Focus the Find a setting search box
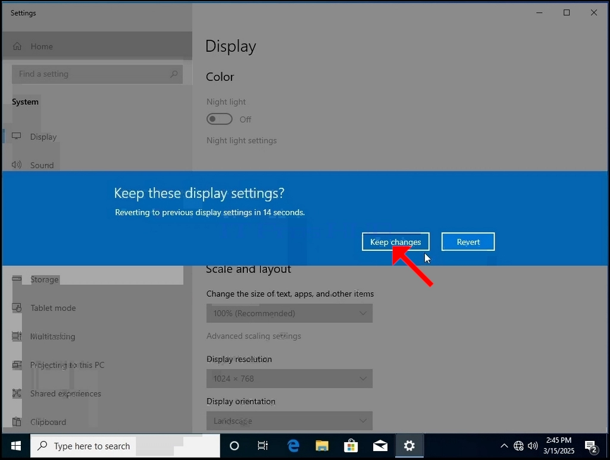610x460 pixels. click(x=97, y=74)
